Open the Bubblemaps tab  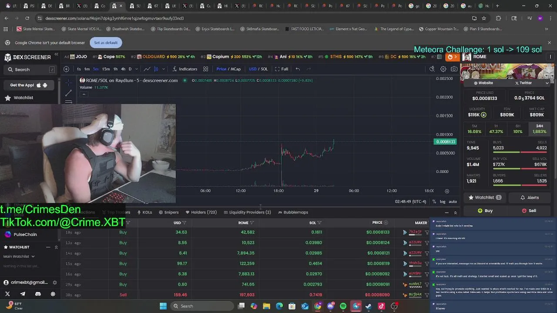[293, 212]
